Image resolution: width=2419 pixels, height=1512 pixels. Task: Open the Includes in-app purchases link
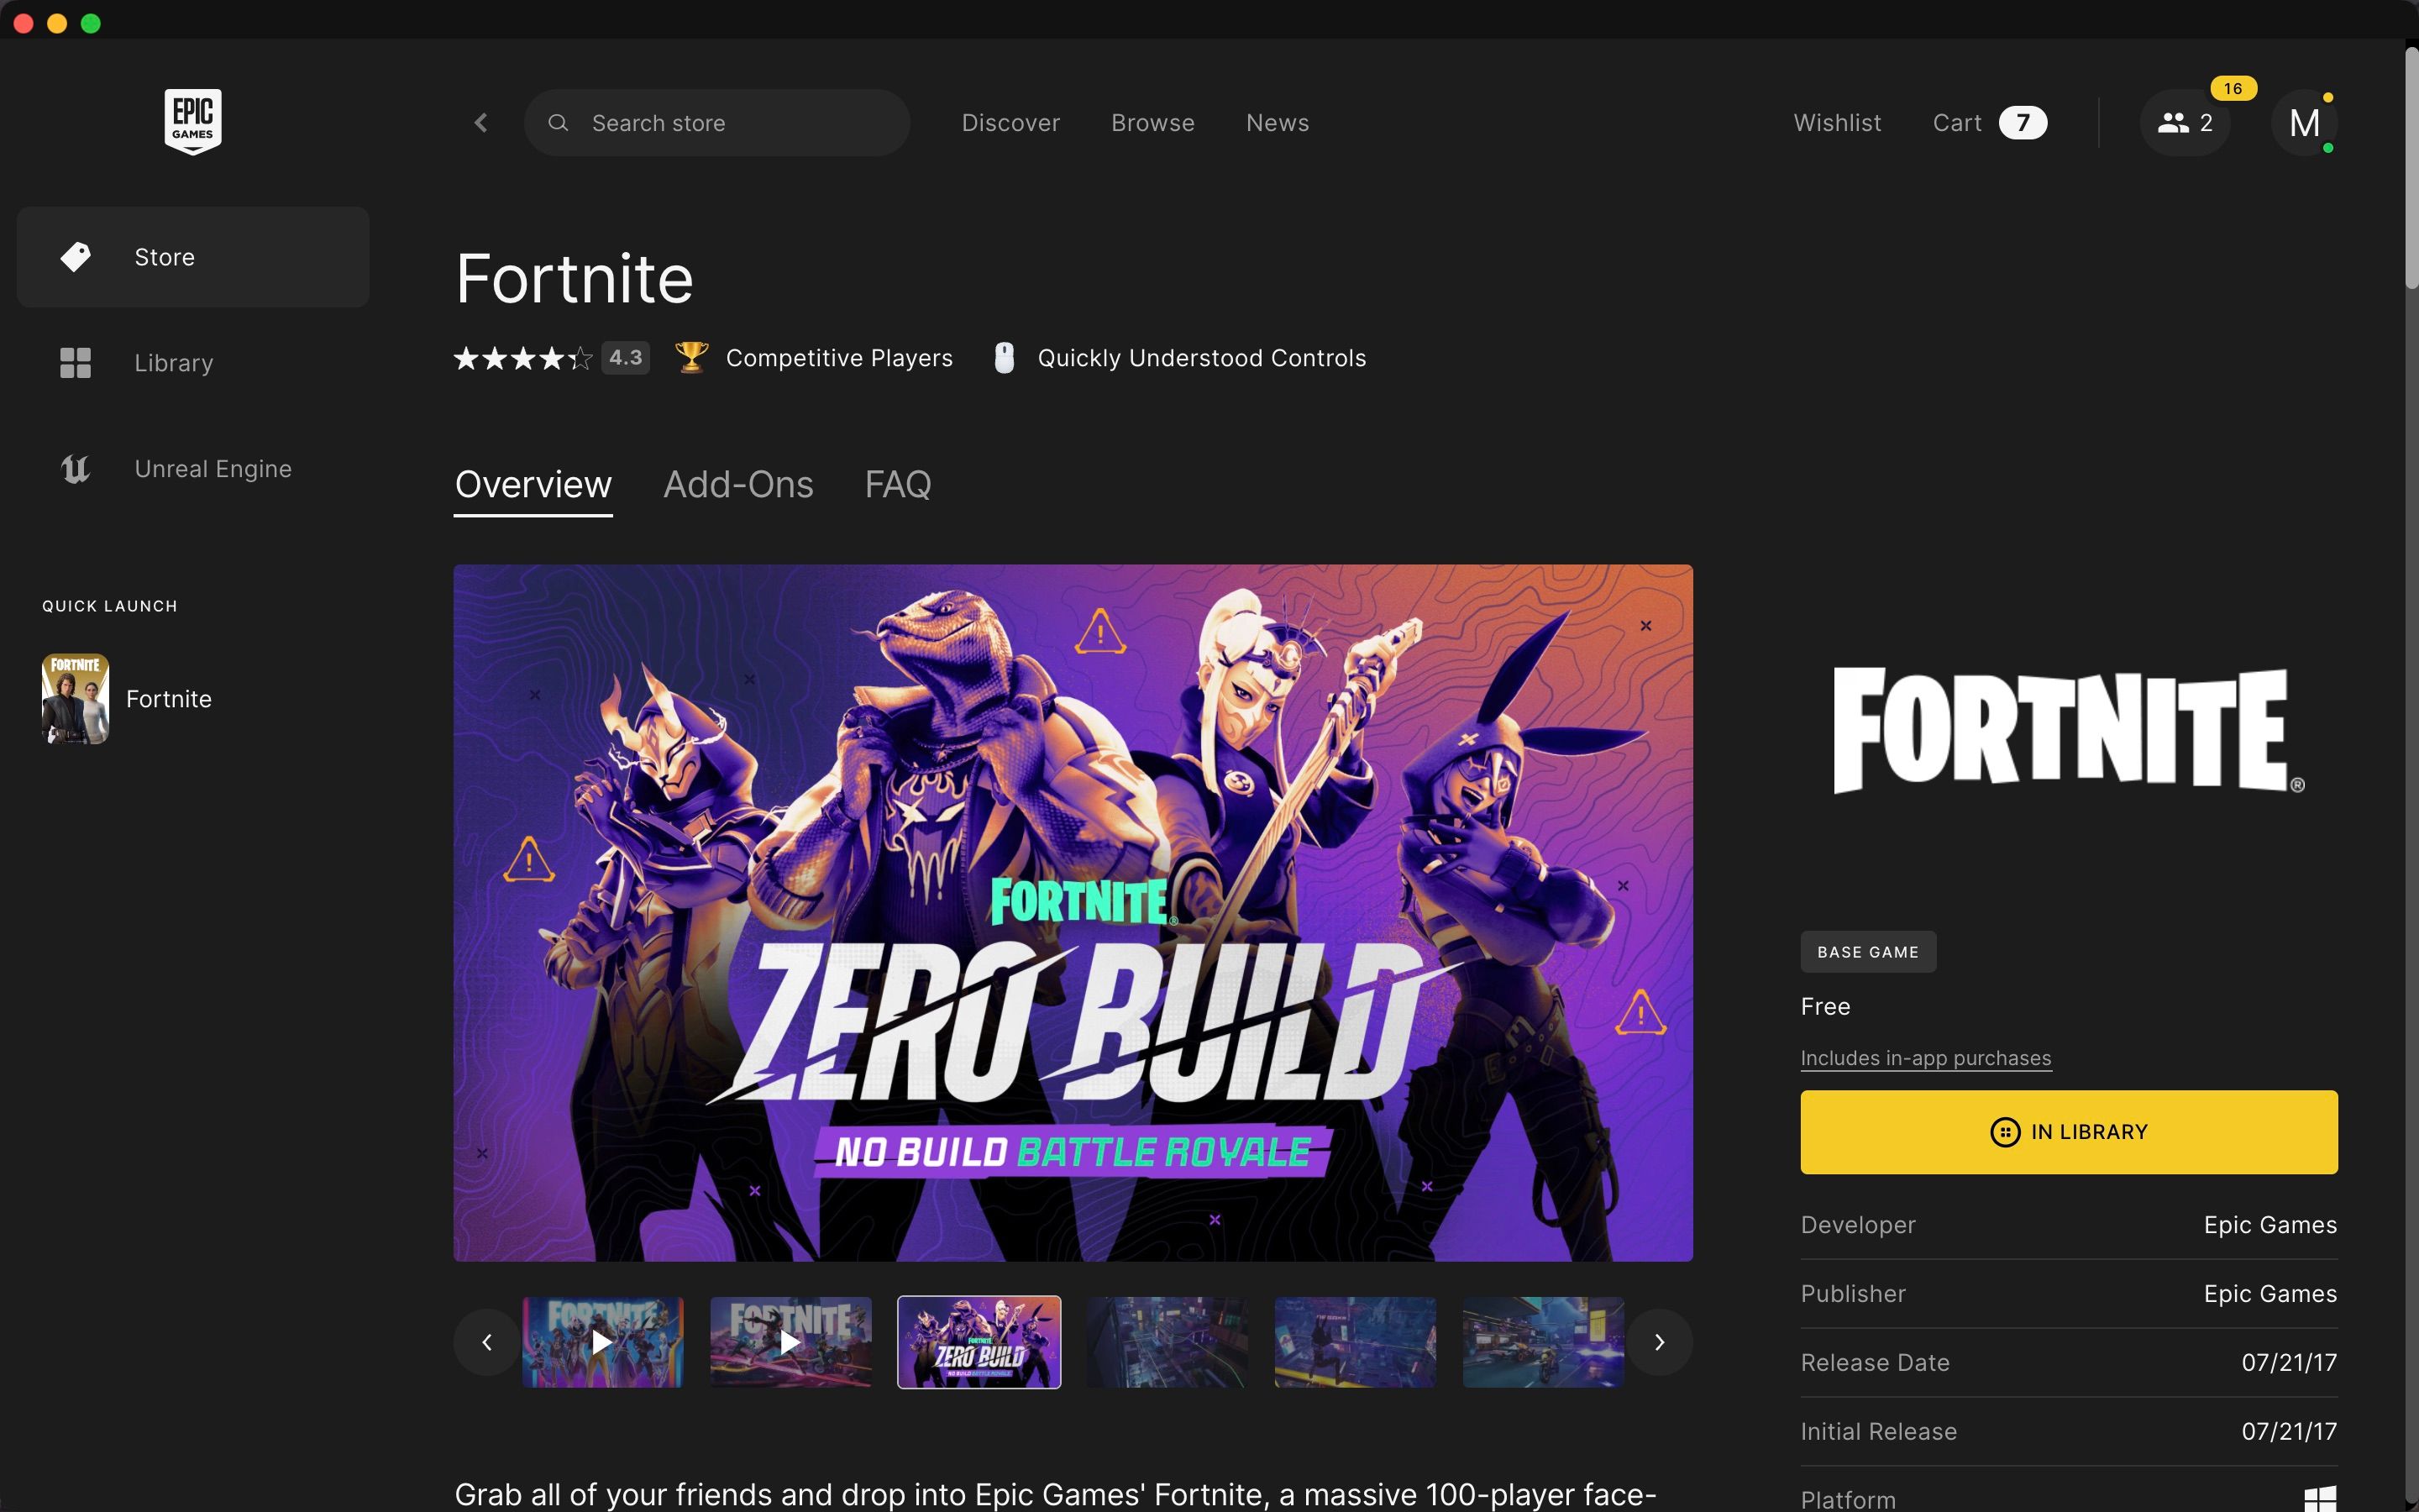click(1925, 1058)
